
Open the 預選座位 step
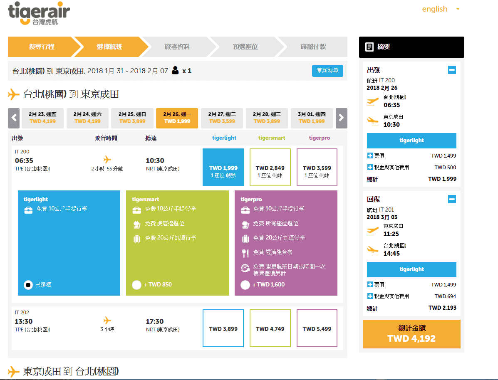(245, 47)
